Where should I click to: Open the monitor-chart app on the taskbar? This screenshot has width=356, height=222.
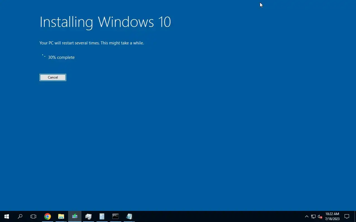[88, 216]
